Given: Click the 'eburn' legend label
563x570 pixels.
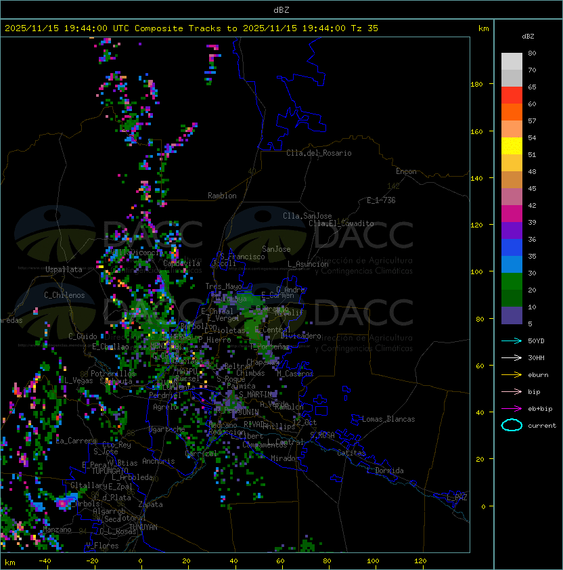Looking at the screenshot, I should click(538, 375).
